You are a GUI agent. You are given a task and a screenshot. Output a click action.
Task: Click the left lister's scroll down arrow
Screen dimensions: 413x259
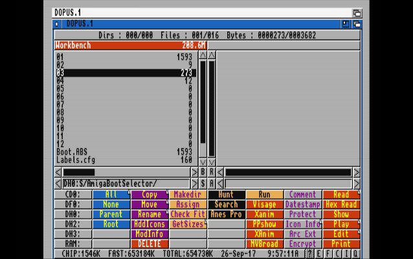click(x=203, y=162)
